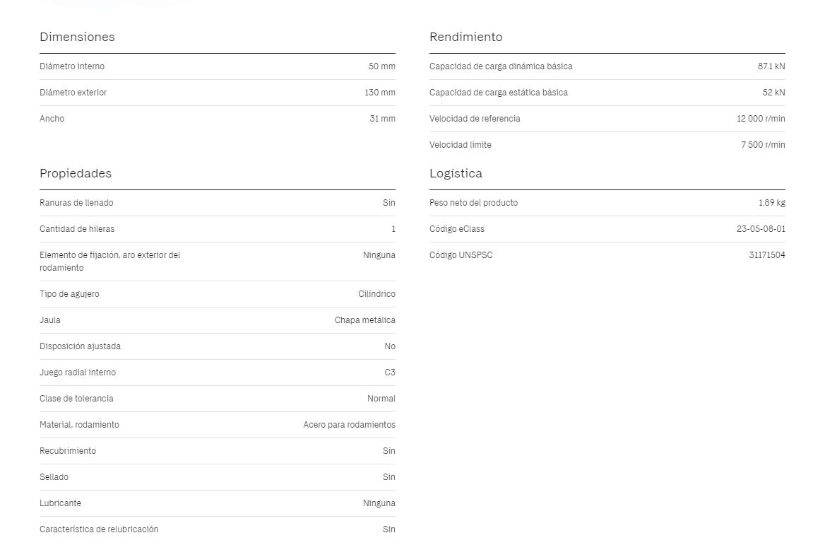The image size is (825, 557).
Task: Select the Ancho 31 mm value
Action: pos(383,119)
